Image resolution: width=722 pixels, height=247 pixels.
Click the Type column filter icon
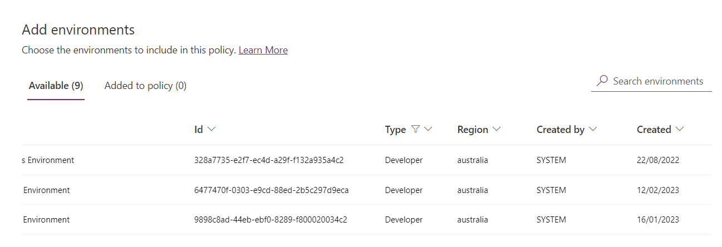(x=415, y=129)
